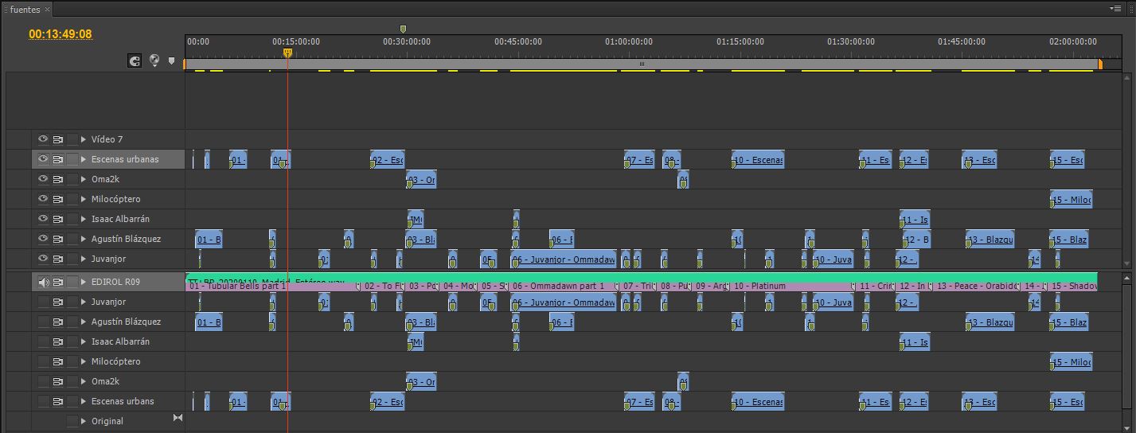Click the 00:13:49:08 timecode field
The height and width of the screenshot is (433, 1136).
click(x=61, y=34)
